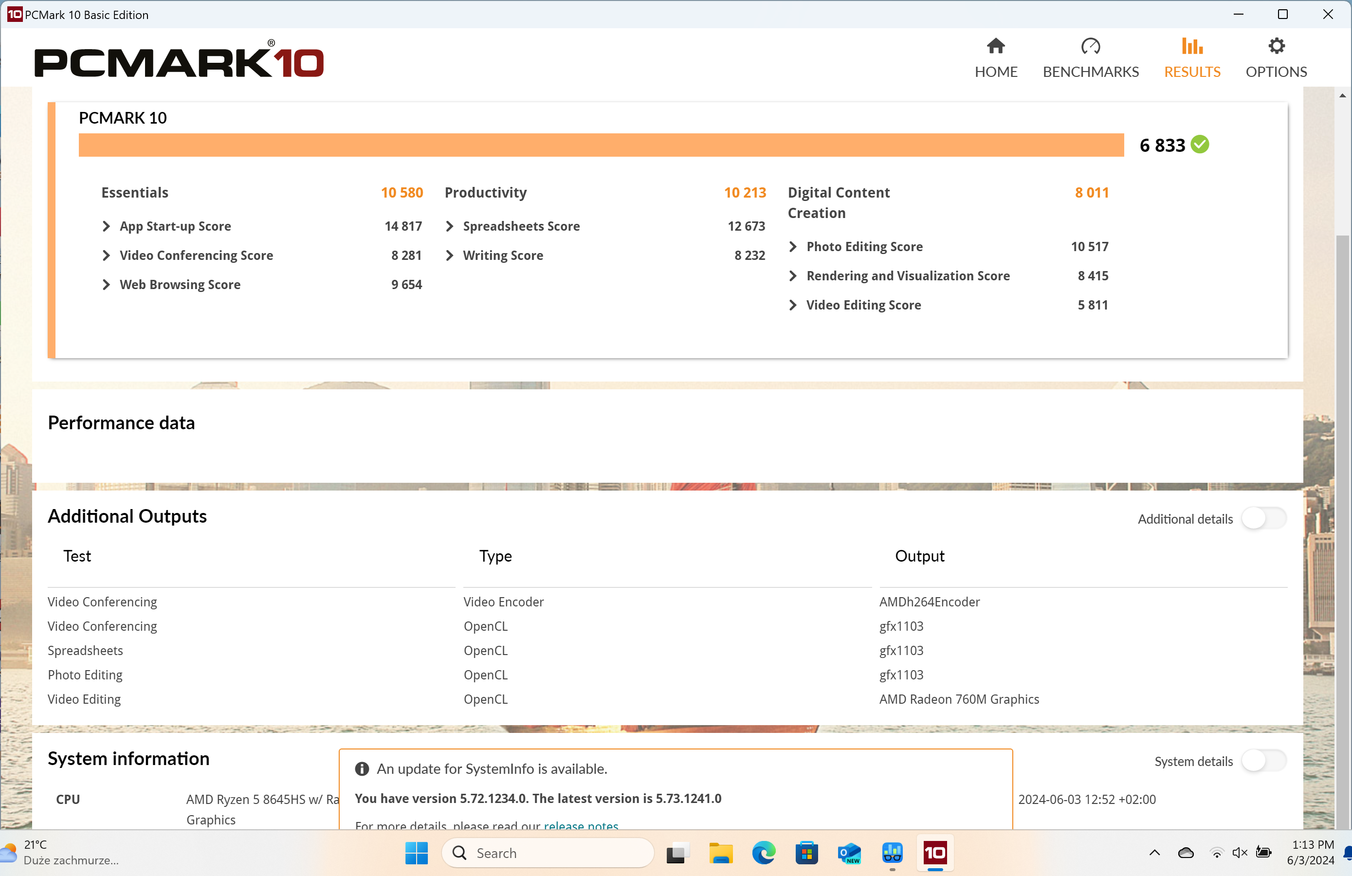Screen dimensions: 1352x876
Task: Expand the Video Conferencing Score row
Action: 106,255
